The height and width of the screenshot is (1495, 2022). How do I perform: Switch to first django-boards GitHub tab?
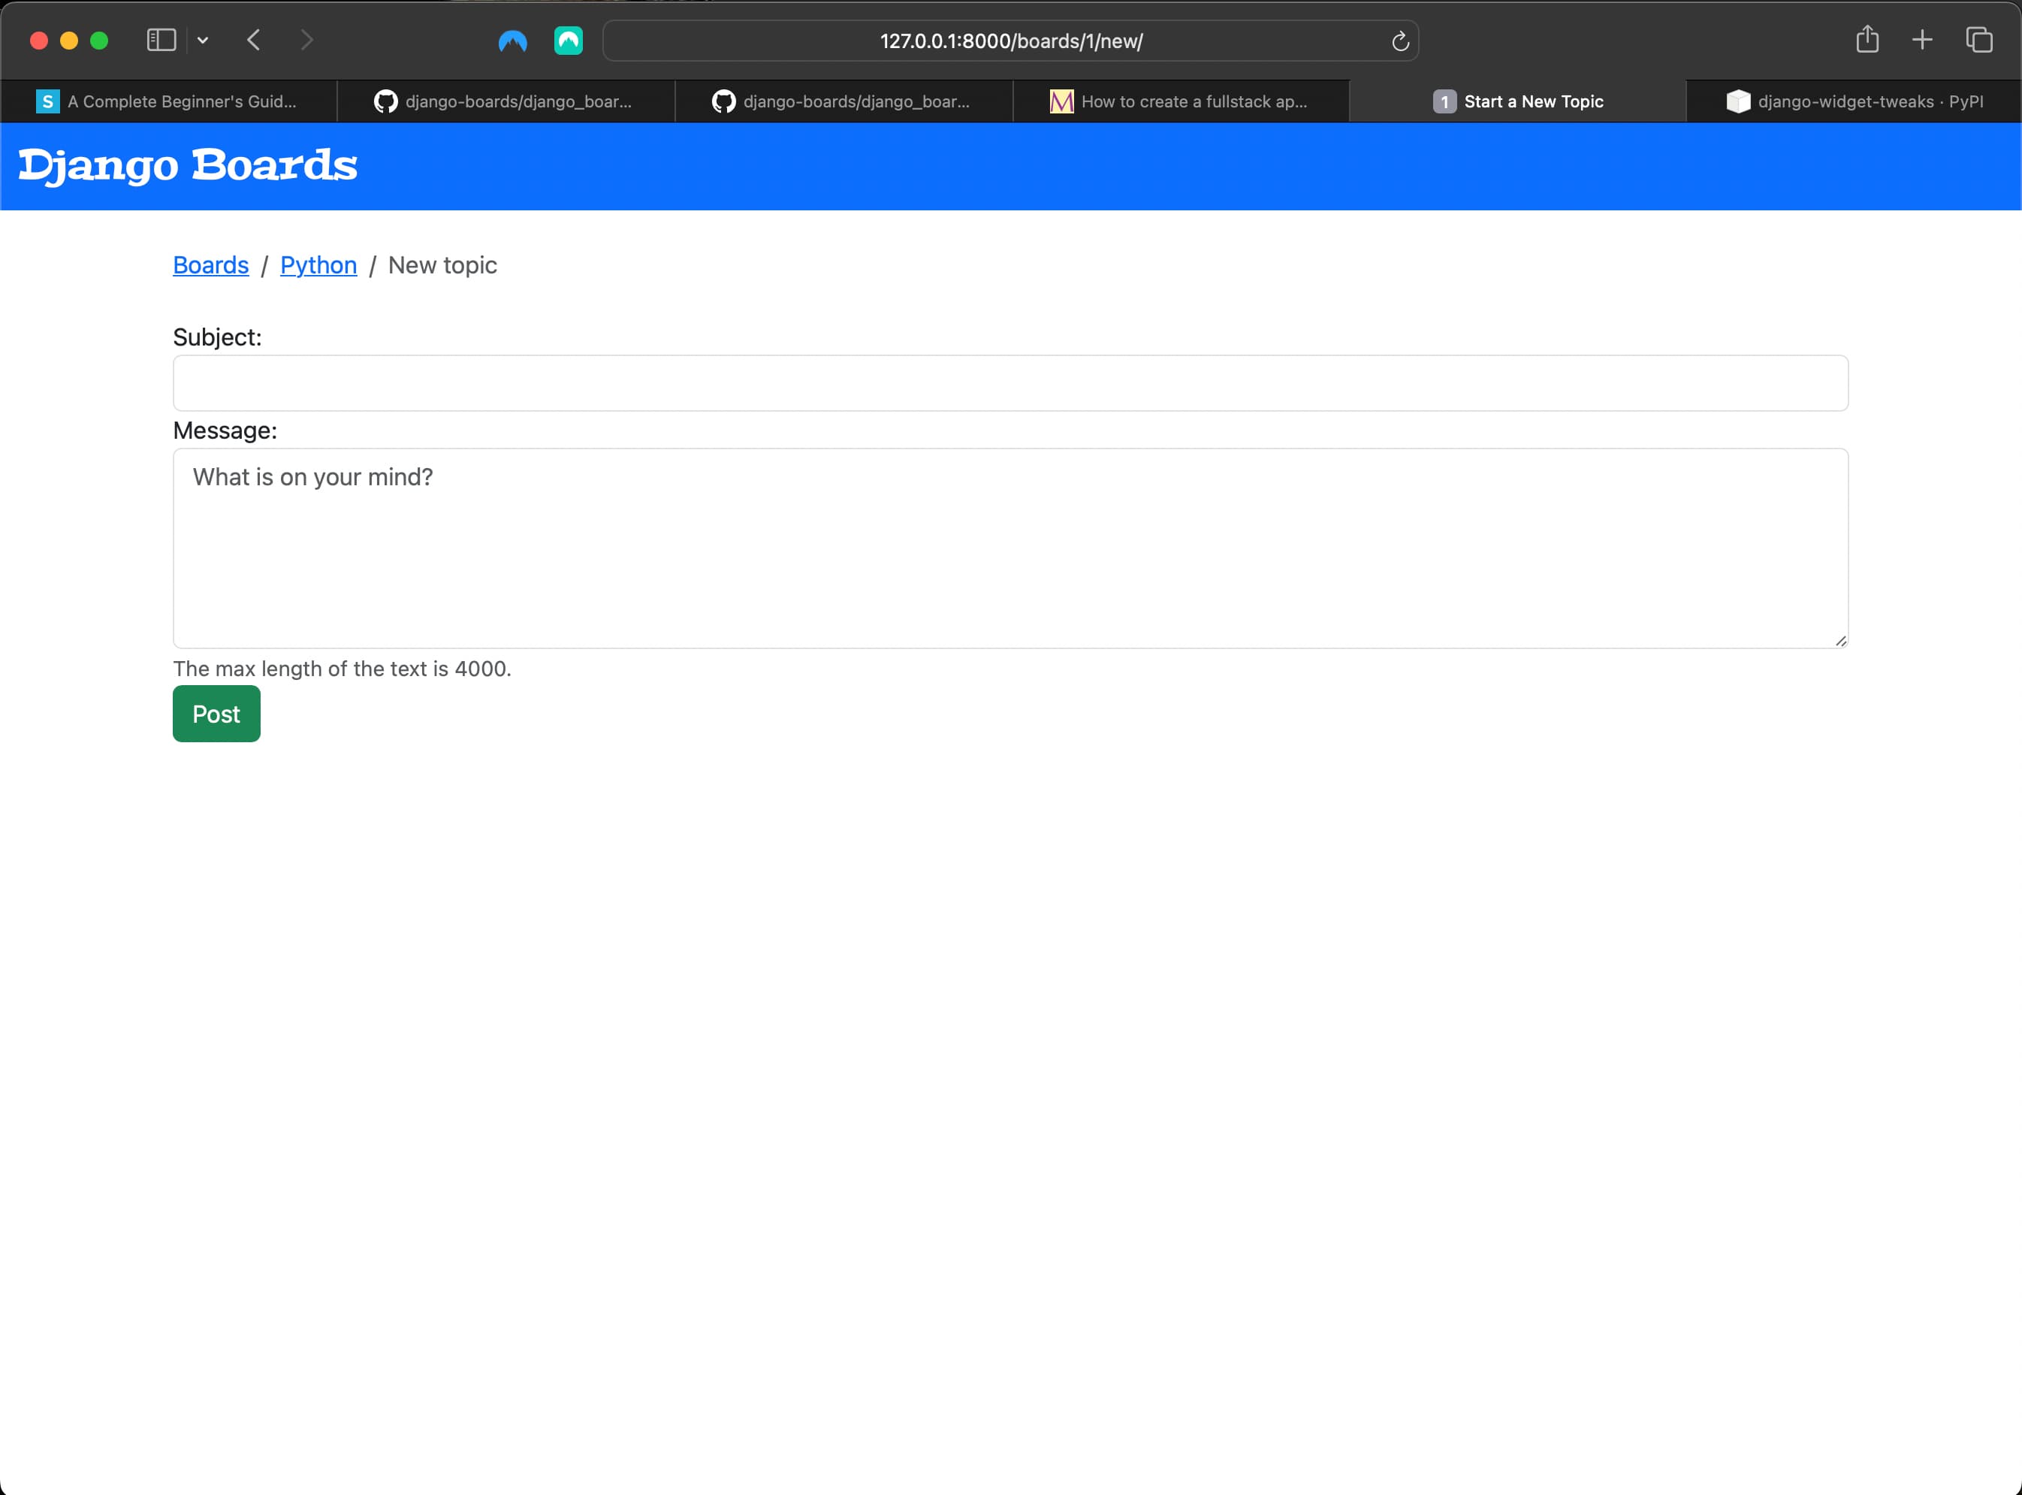tap(505, 101)
